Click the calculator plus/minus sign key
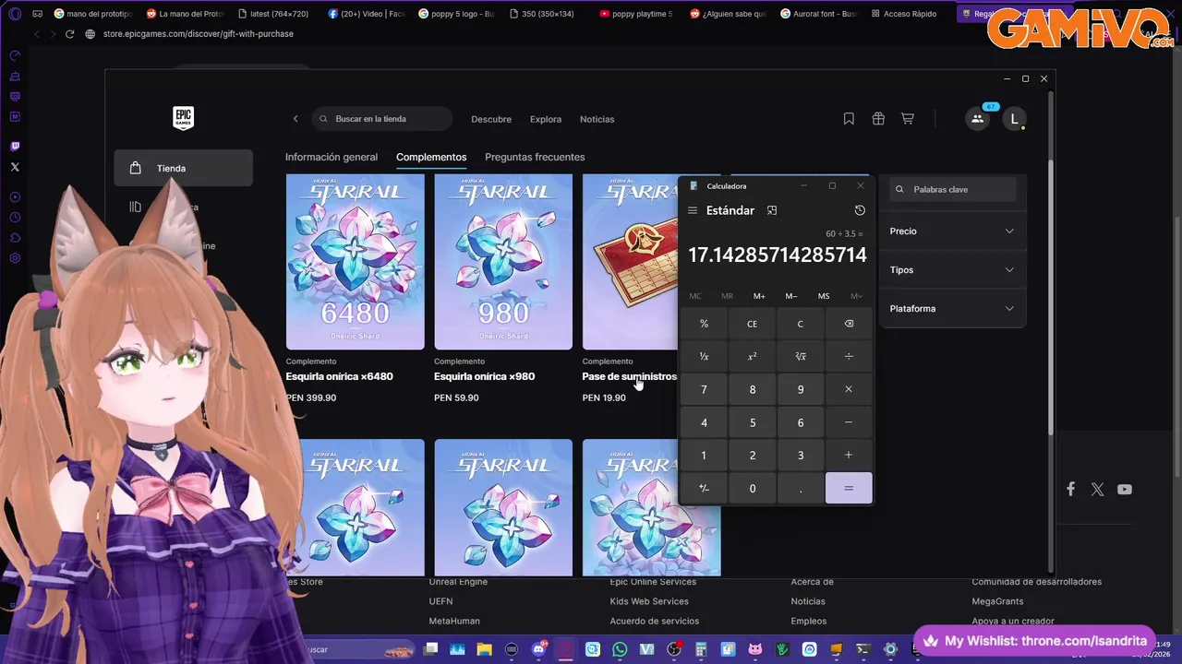Image resolution: width=1182 pixels, height=664 pixels. 704,488
